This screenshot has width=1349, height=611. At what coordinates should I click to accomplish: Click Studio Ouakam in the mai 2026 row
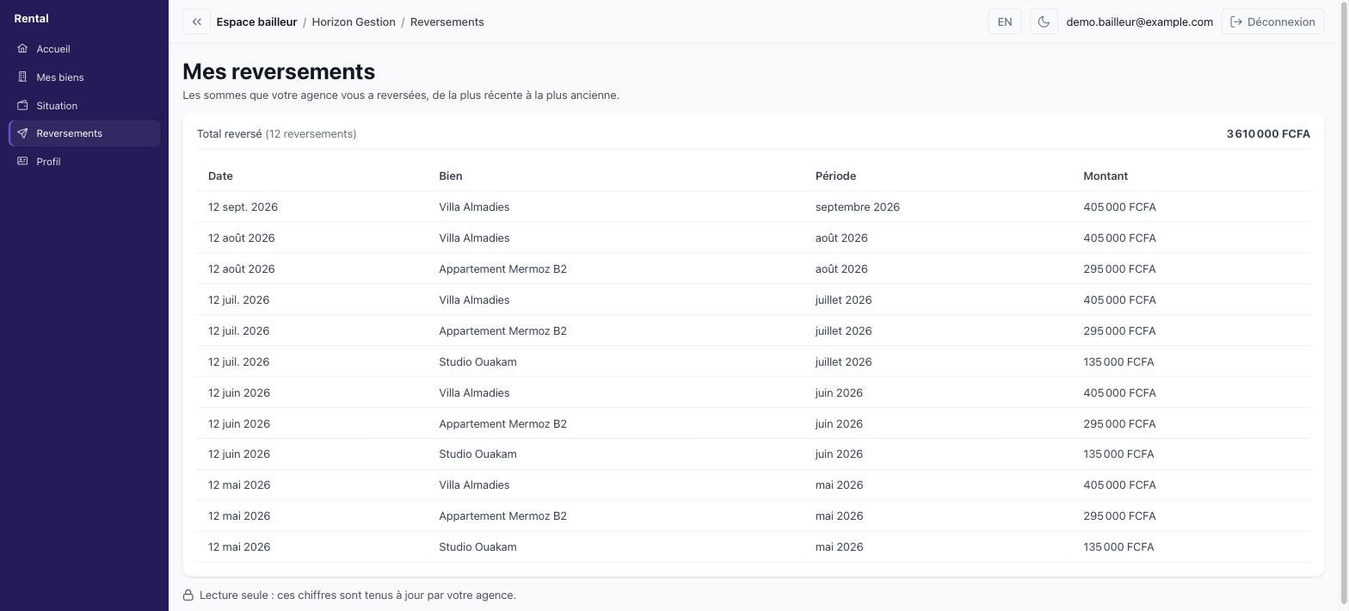[x=477, y=546]
